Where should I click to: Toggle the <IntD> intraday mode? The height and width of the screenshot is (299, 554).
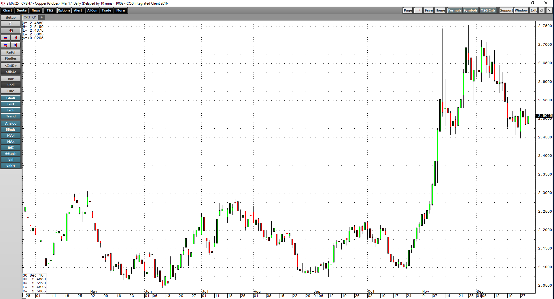point(11,66)
